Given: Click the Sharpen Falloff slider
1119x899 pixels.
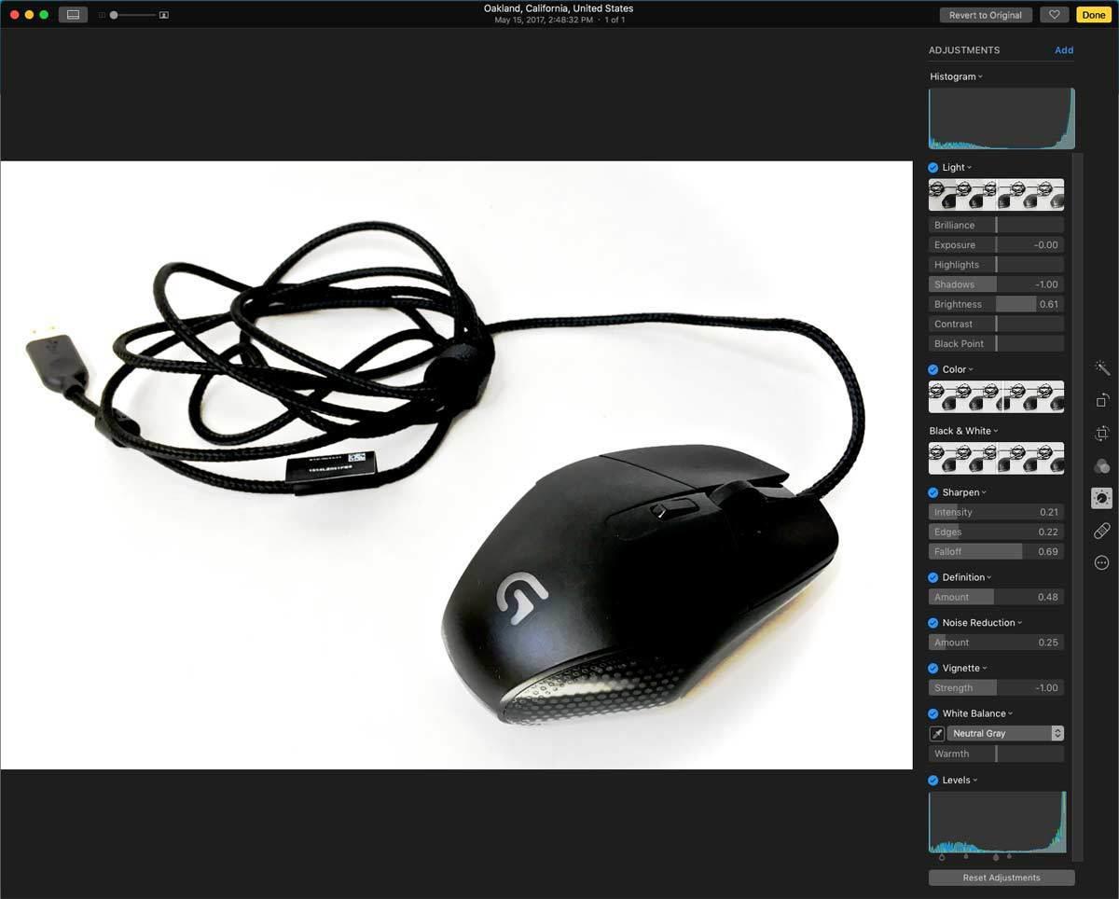Looking at the screenshot, I should pyautogui.click(x=996, y=551).
